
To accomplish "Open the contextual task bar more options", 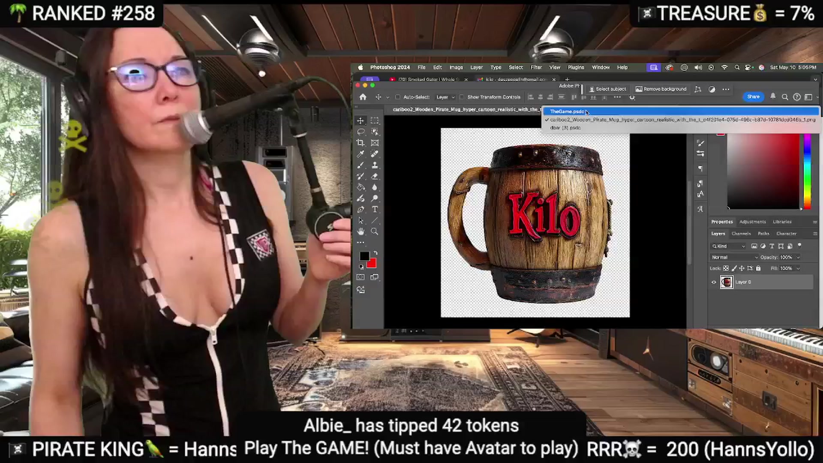I will pos(726,89).
